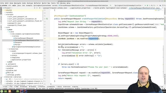Collapse the src folder
166x93 pixels.
coord(5,27)
